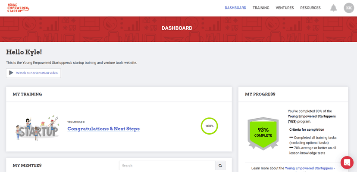Image resolution: width=357 pixels, height=172 pixels.
Task: Open the Training nav item
Action: tap(261, 8)
